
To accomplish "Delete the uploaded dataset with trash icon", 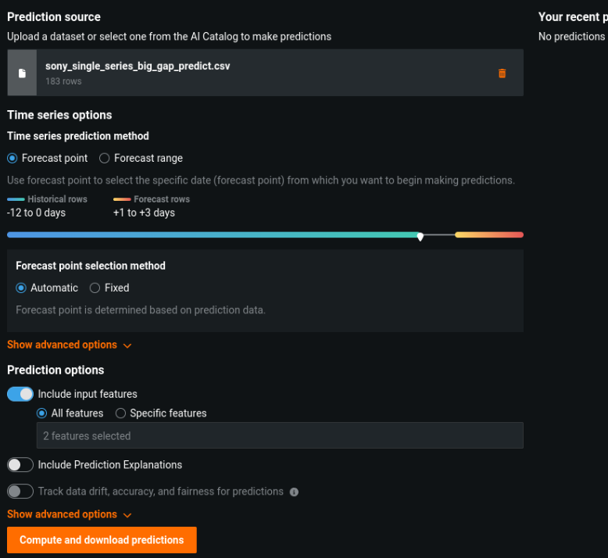I will pos(502,73).
